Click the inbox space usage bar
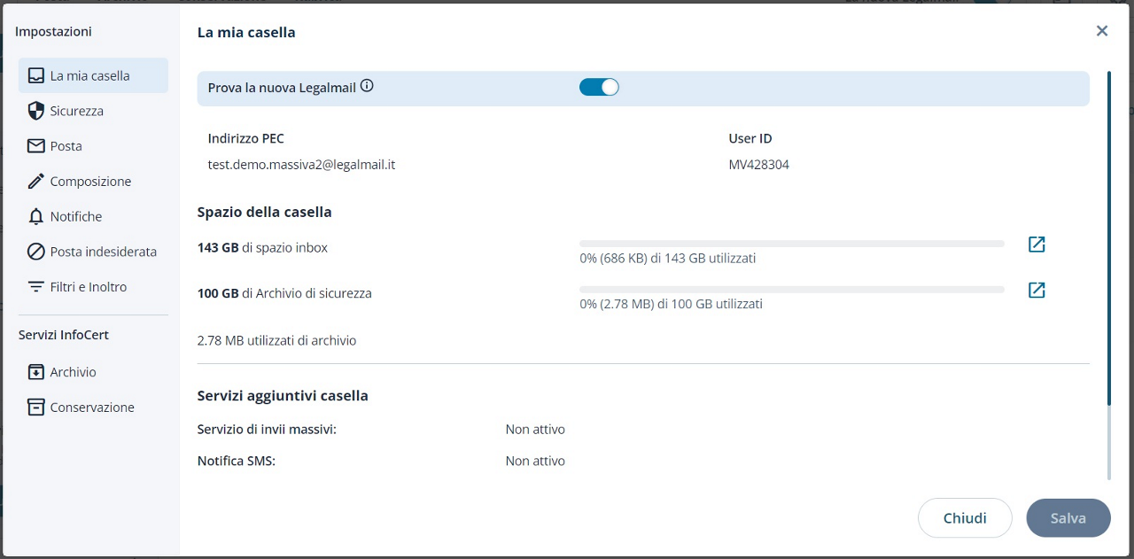The height and width of the screenshot is (559, 1134). 791,244
